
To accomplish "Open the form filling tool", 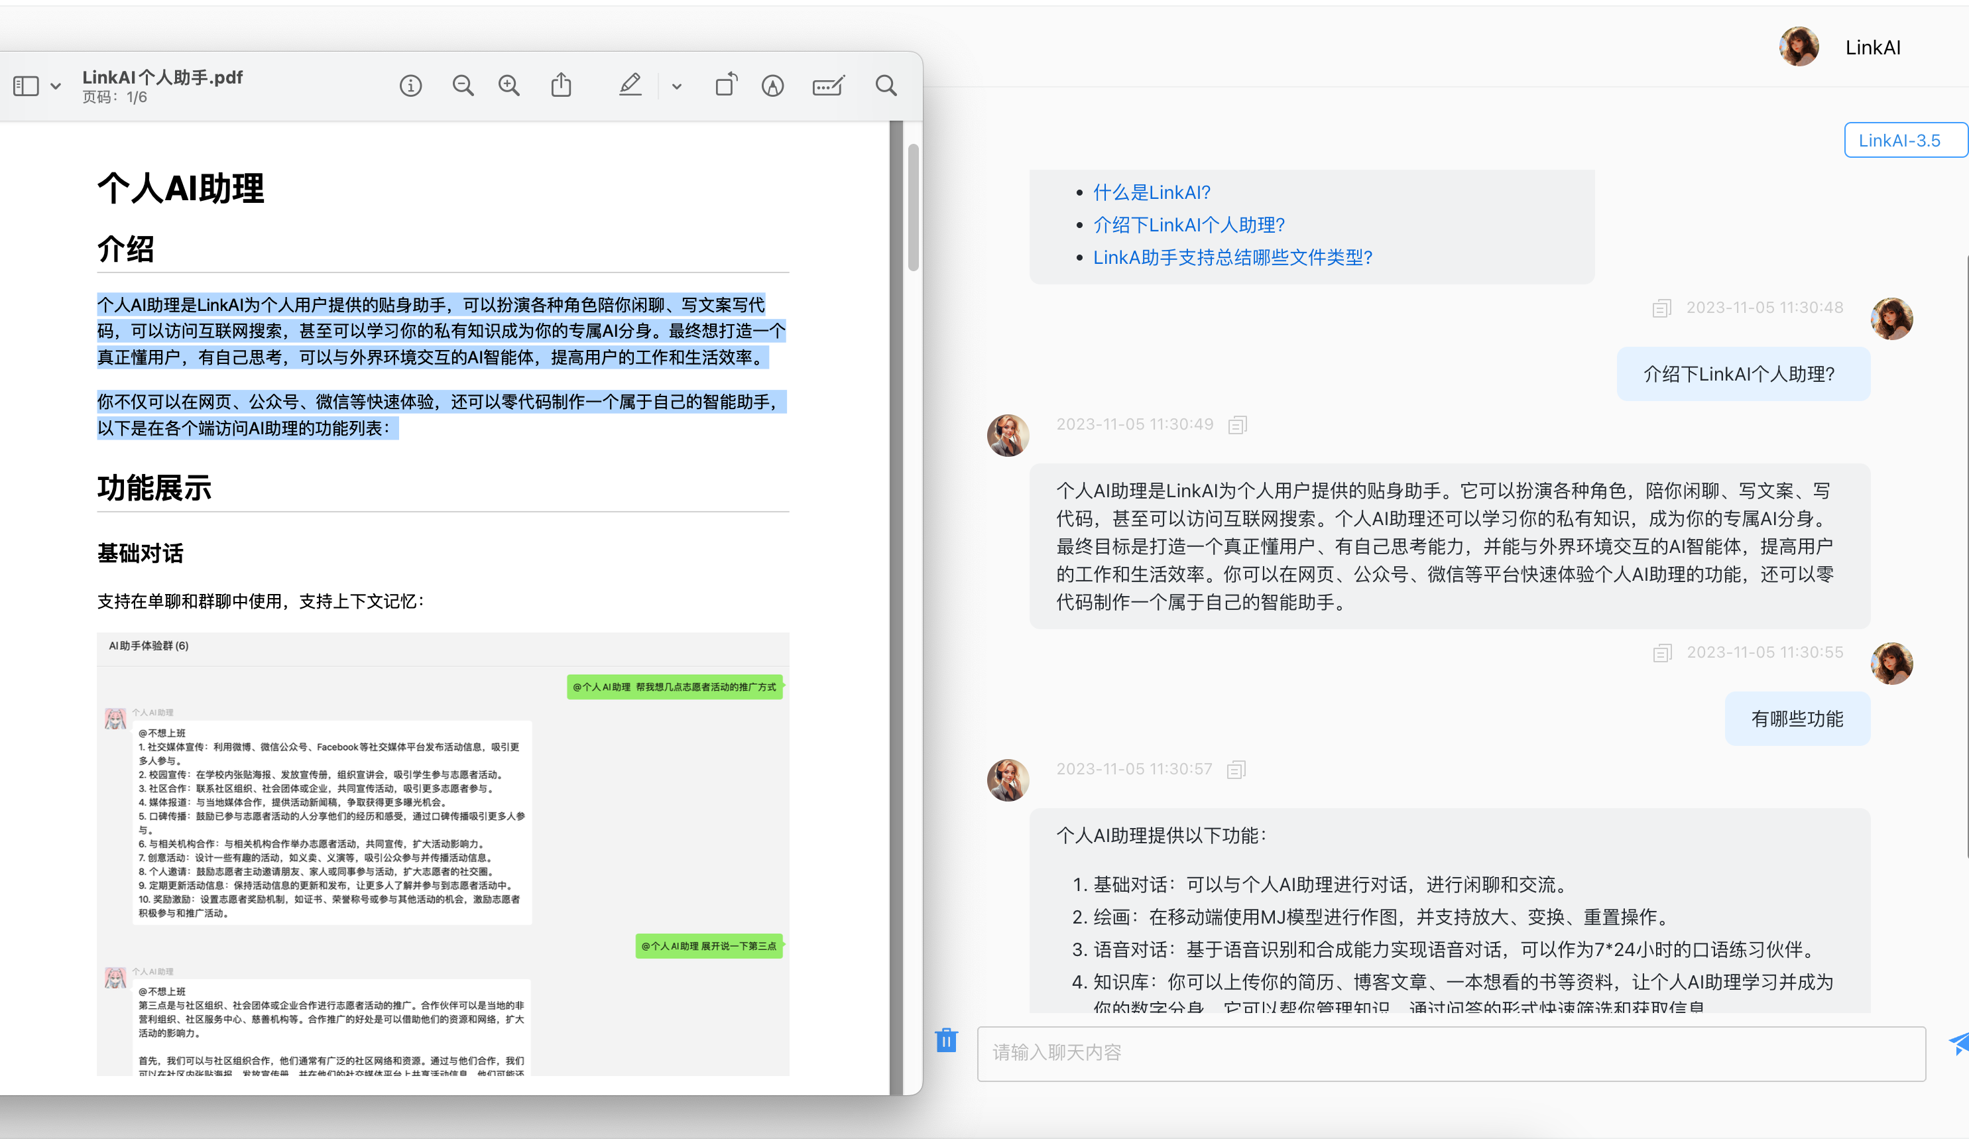I will click(828, 86).
